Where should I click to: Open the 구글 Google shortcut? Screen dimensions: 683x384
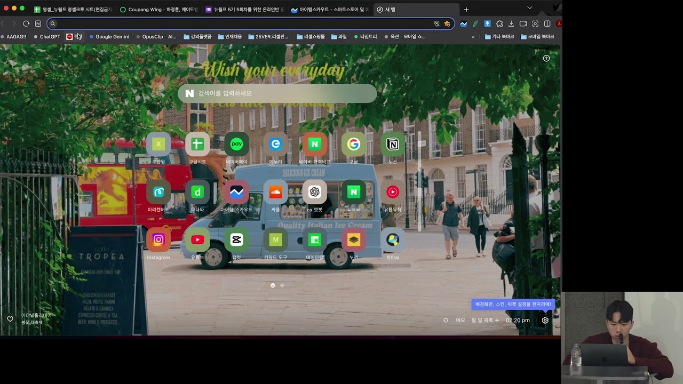pyautogui.click(x=353, y=144)
